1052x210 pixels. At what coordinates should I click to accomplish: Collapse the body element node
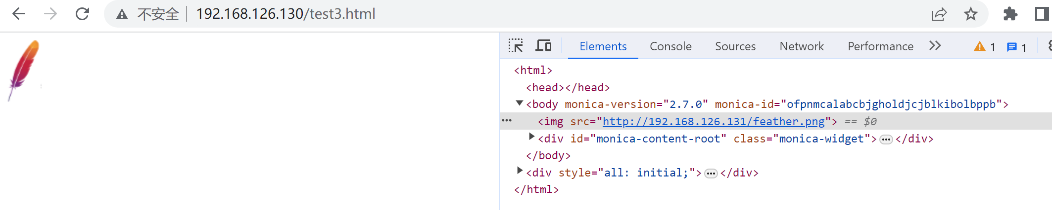(x=520, y=104)
